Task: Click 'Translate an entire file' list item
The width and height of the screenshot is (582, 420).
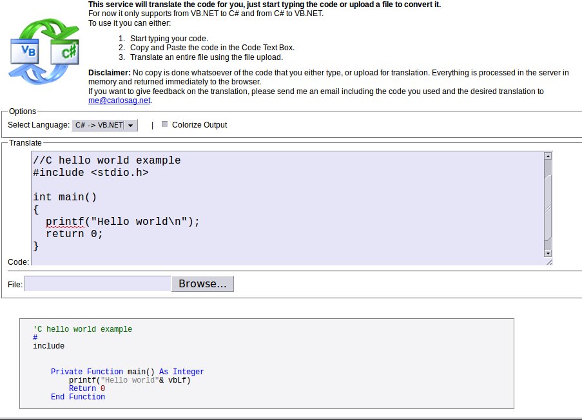Action: click(206, 57)
